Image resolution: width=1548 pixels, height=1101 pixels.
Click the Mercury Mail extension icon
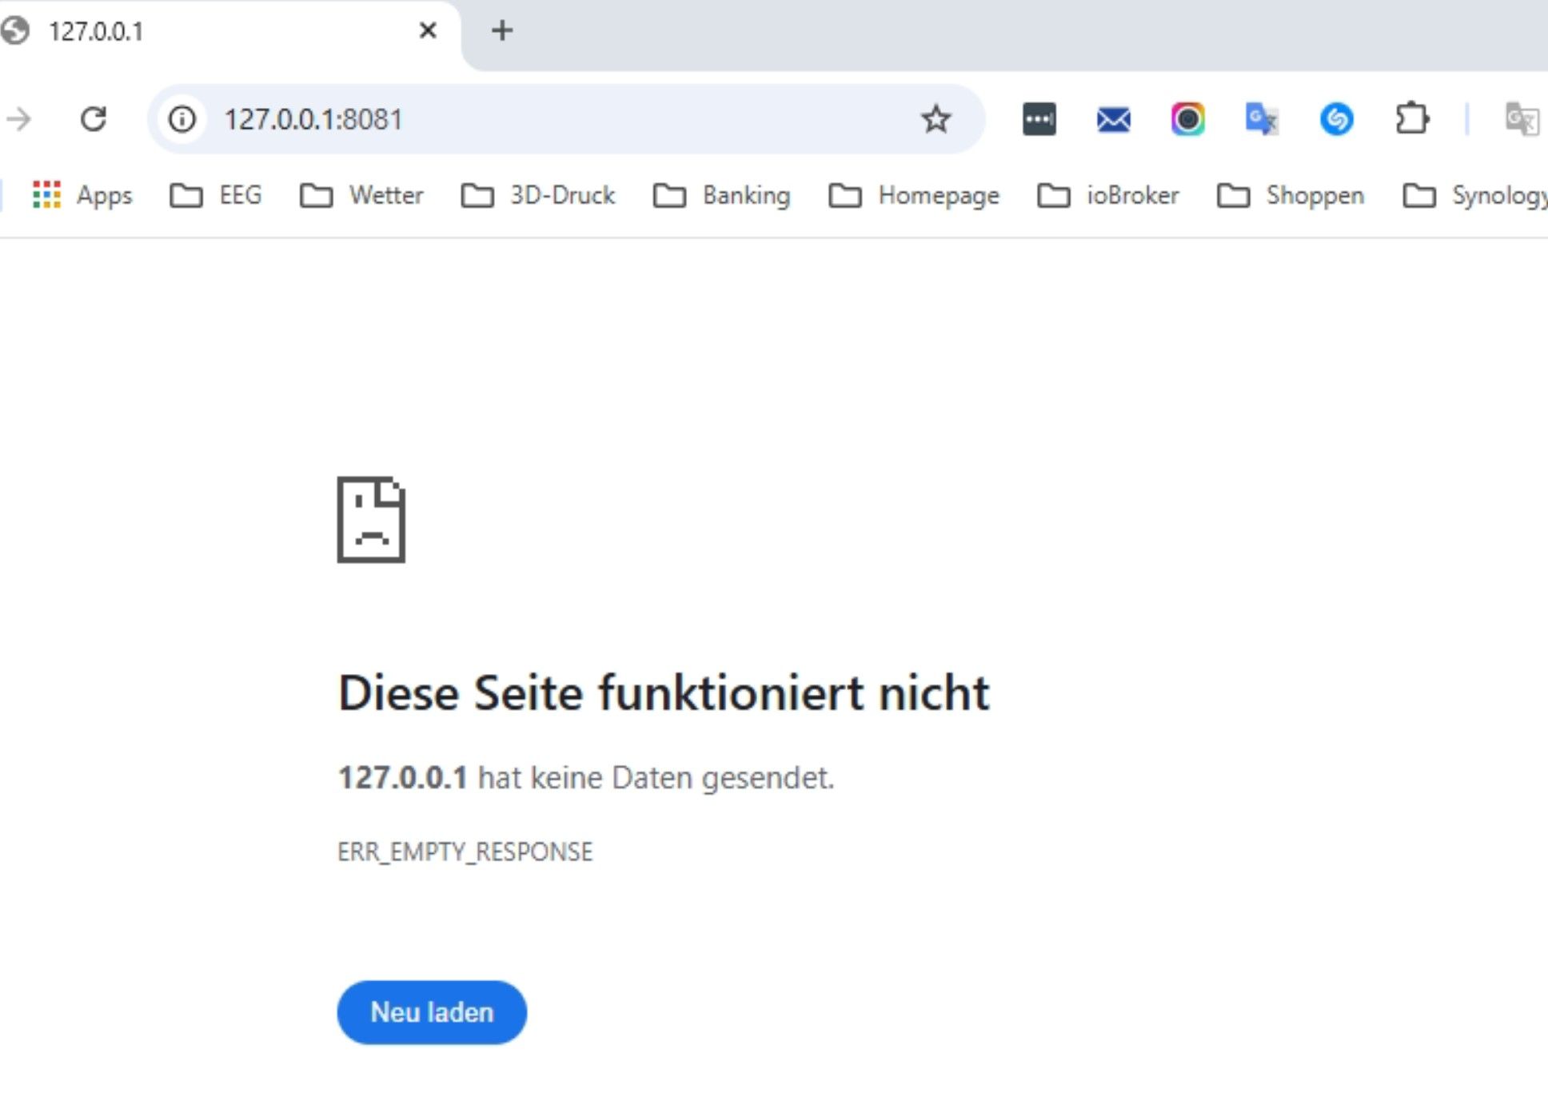coord(1111,117)
